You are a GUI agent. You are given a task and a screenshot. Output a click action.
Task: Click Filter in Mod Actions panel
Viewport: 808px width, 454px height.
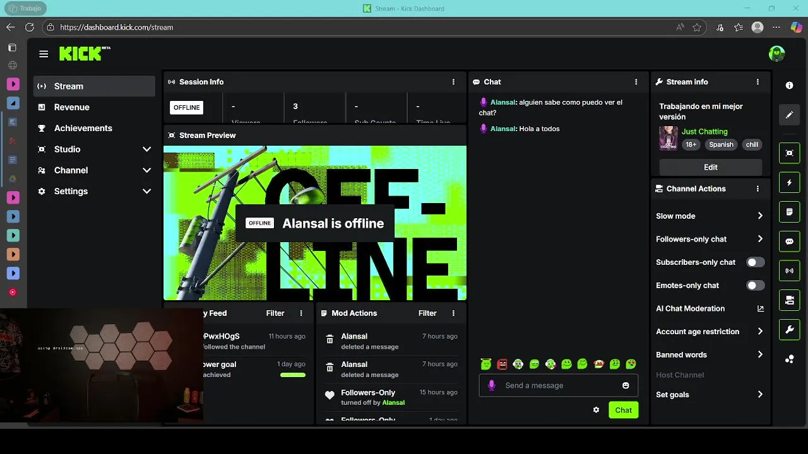coord(427,313)
